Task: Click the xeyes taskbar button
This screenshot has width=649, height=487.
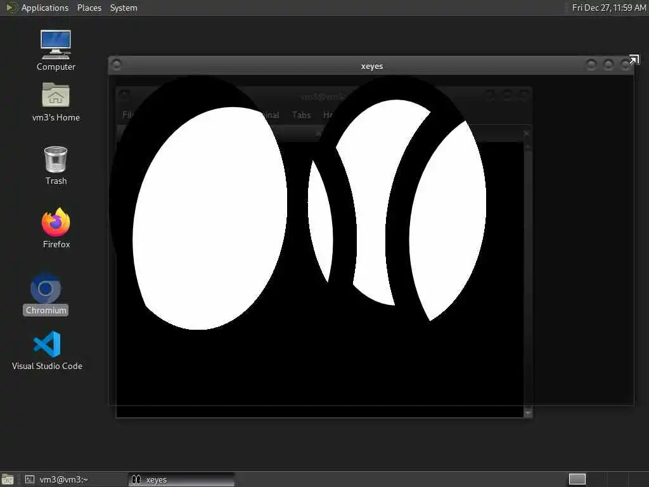Action: (181, 479)
